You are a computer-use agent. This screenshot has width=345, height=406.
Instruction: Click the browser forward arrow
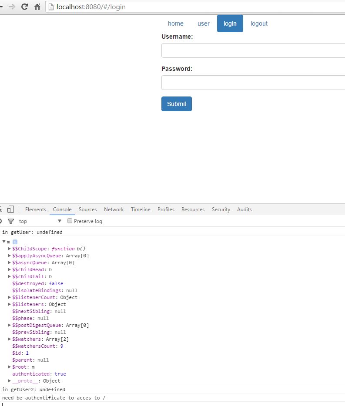point(12,7)
